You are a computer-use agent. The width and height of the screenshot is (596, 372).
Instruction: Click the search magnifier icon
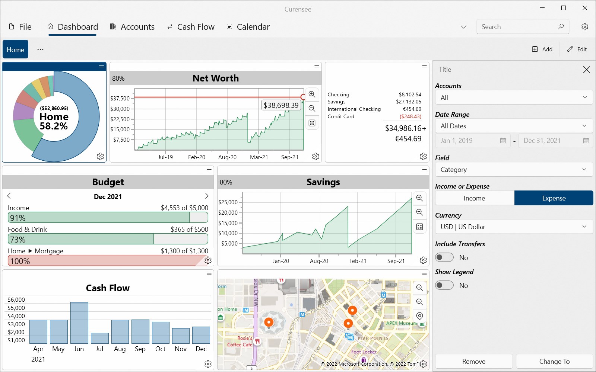tap(561, 26)
